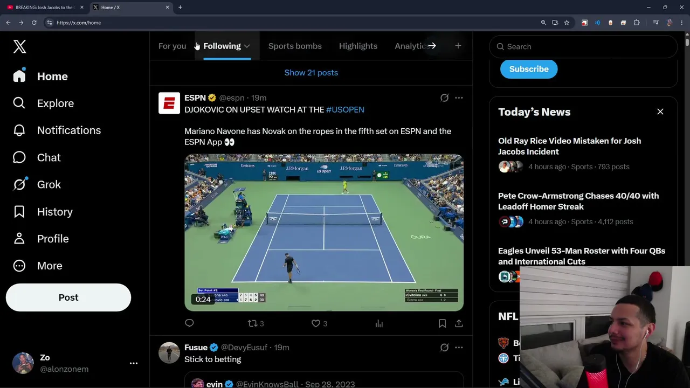Open the @espn handle link

click(232, 98)
